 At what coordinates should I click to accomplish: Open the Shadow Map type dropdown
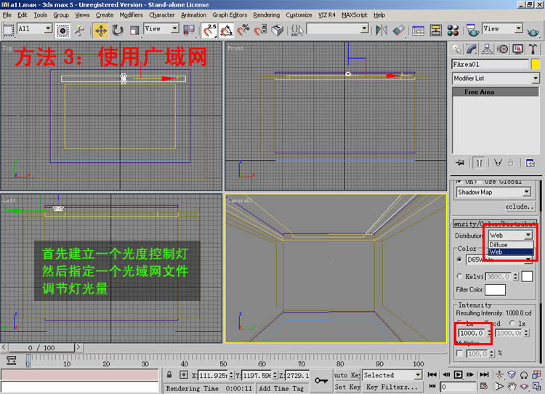pyautogui.click(x=493, y=193)
